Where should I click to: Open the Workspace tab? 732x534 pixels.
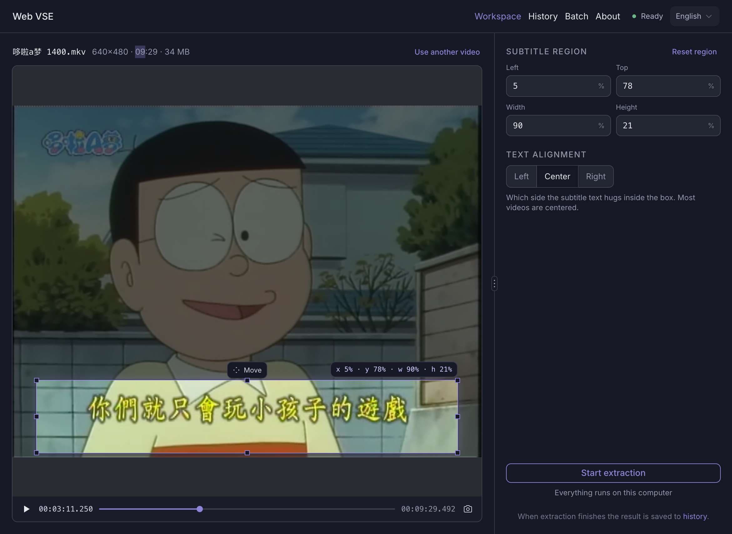click(x=498, y=16)
